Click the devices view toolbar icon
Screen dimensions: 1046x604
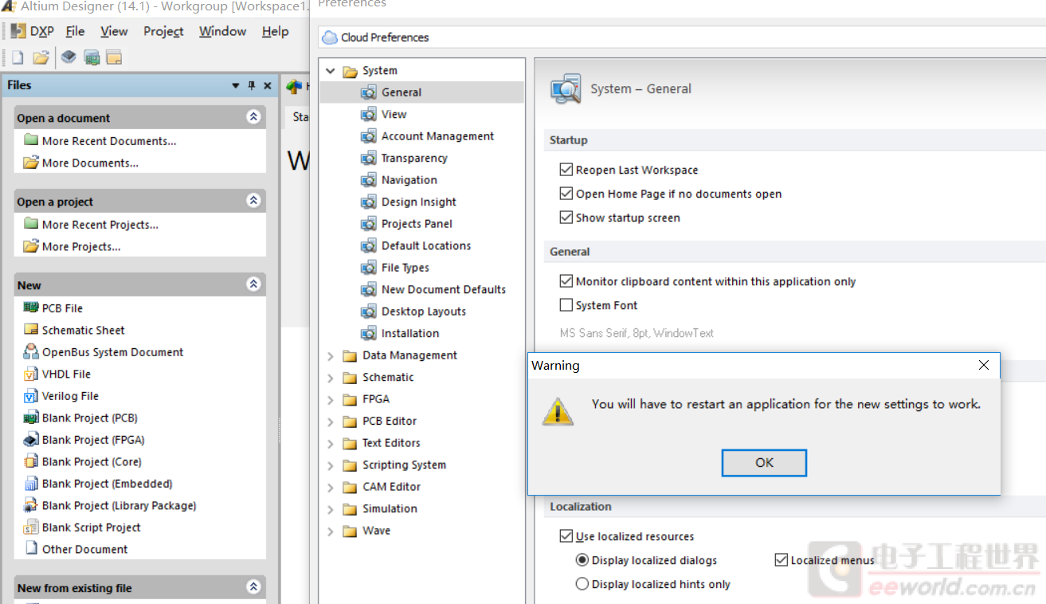coord(92,57)
